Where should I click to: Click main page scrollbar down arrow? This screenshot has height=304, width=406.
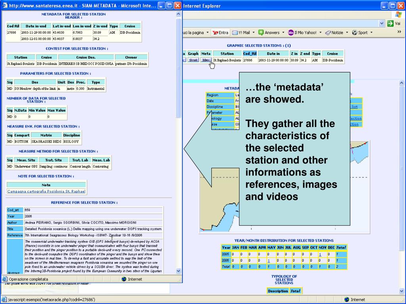401,292
